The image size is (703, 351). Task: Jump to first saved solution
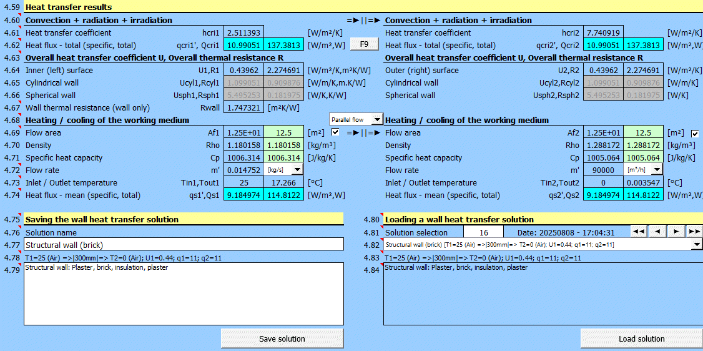click(638, 232)
